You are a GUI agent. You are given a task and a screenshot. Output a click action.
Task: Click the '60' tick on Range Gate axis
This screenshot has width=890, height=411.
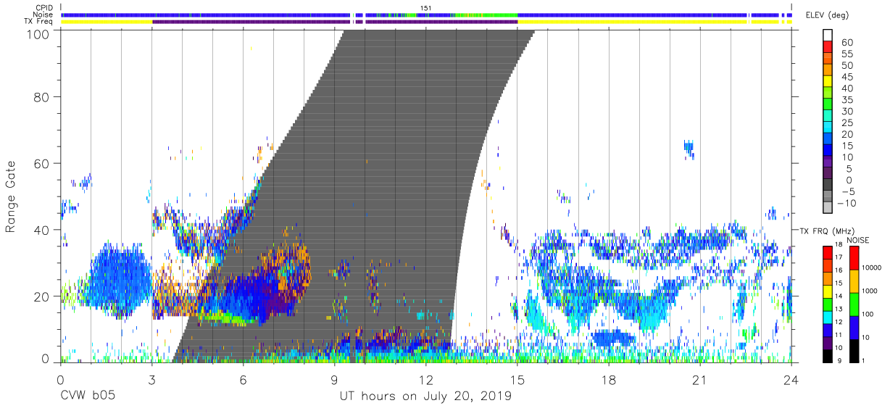click(40, 163)
